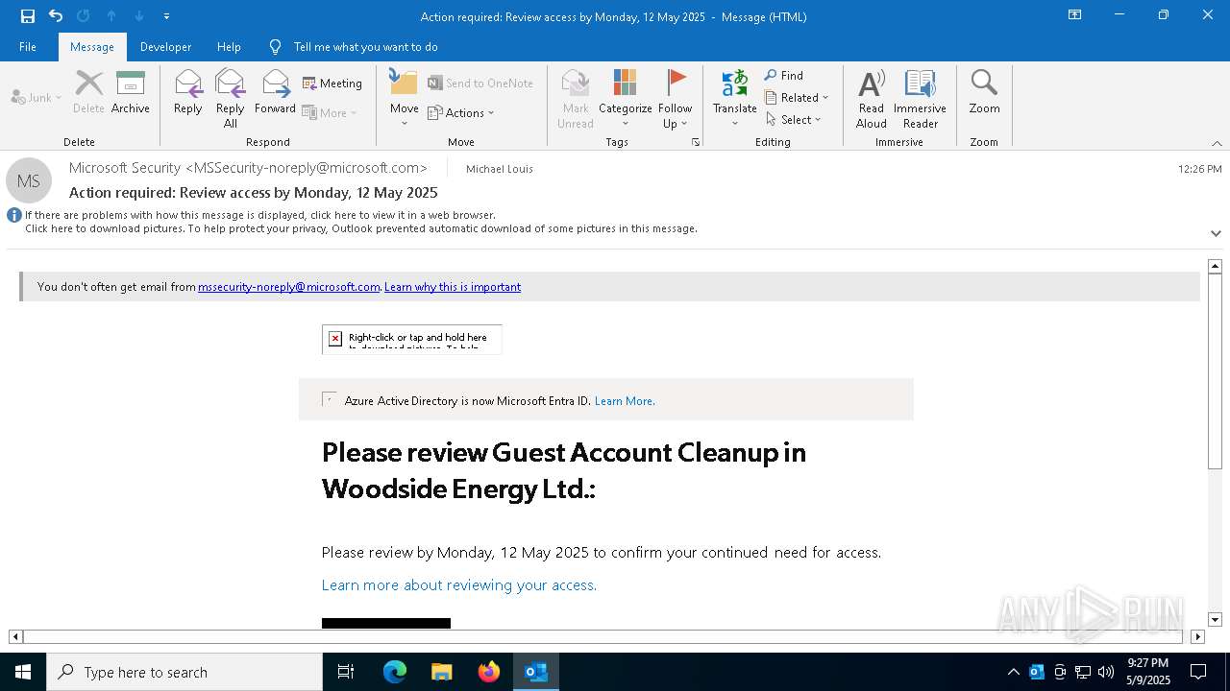Open the File menu tab
Screen dimensions: 1230x691
click(28, 47)
